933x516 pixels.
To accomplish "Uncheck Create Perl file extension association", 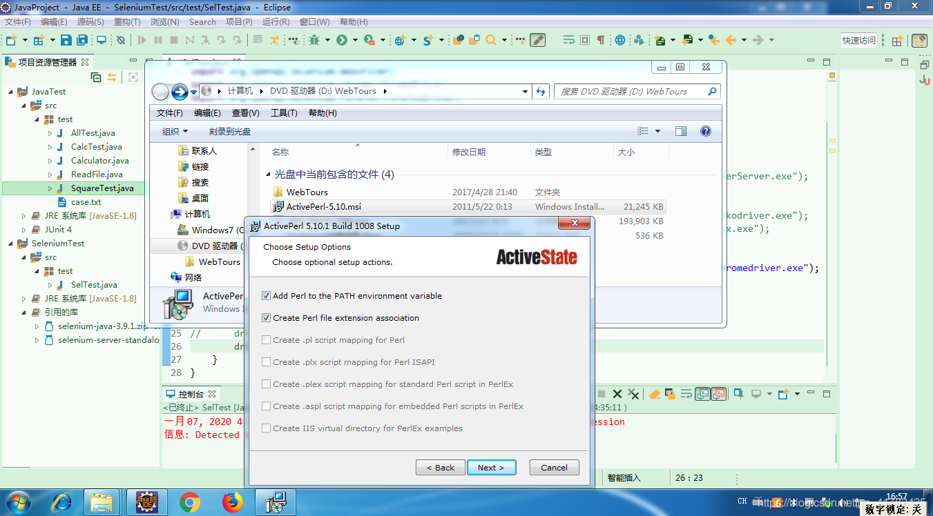I will coord(267,318).
